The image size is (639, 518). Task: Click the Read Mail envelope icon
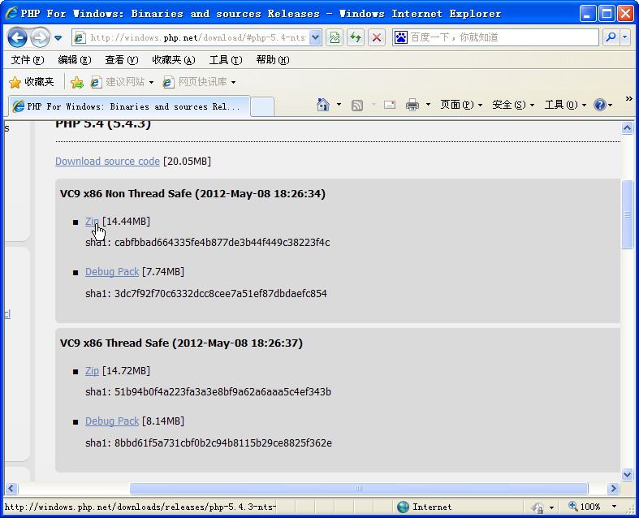point(390,105)
